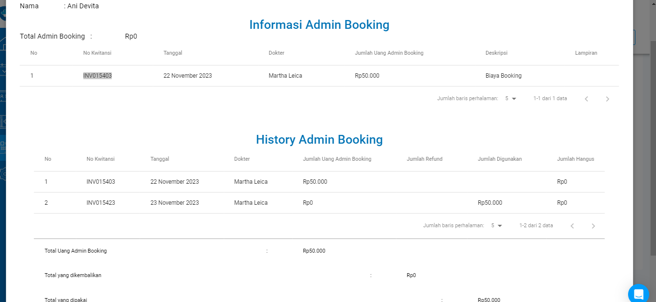Click Jumlah Uang Admin Booking header in Informasi table
The height and width of the screenshot is (302, 656).
tap(389, 53)
